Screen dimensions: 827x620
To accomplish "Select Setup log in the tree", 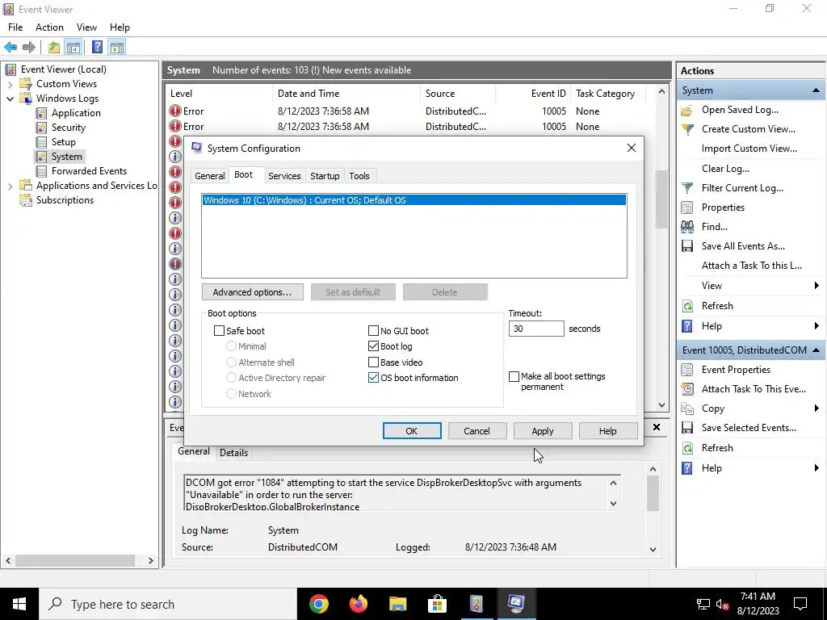I will point(63,142).
